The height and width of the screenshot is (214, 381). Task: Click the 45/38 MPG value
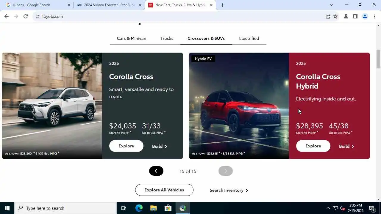point(338,126)
